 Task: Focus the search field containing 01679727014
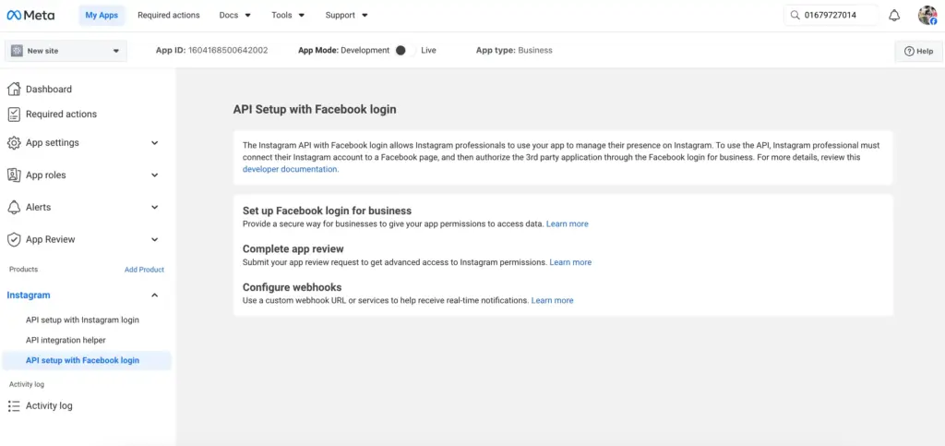[831, 15]
